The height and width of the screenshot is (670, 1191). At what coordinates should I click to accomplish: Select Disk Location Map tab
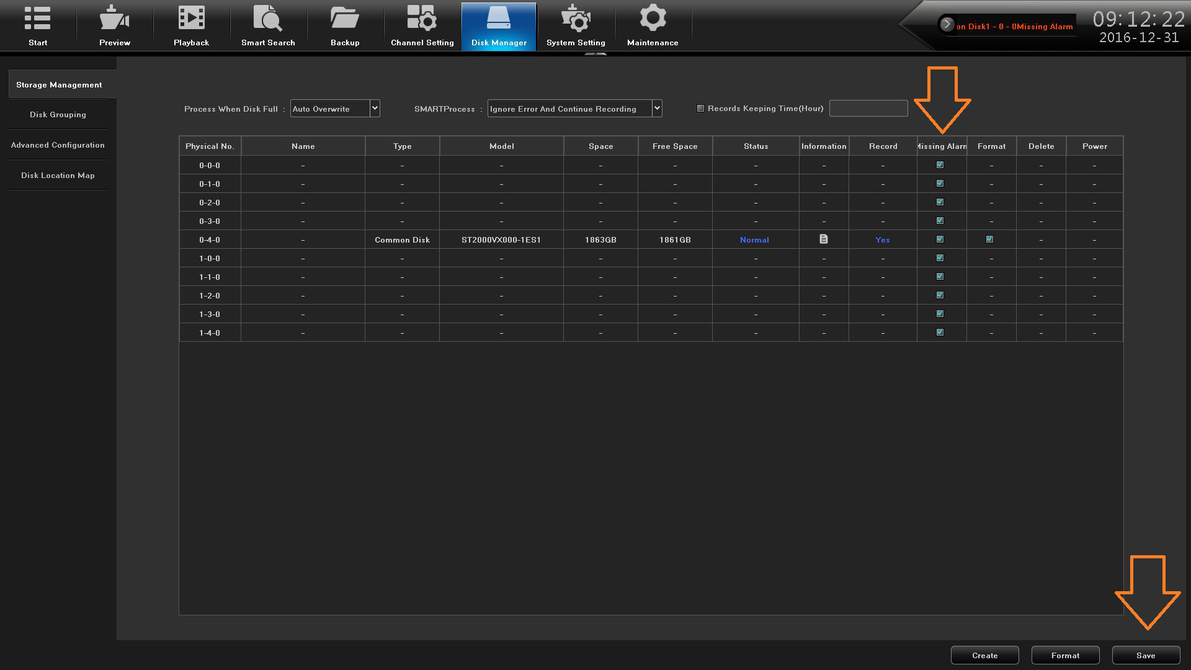coord(58,176)
